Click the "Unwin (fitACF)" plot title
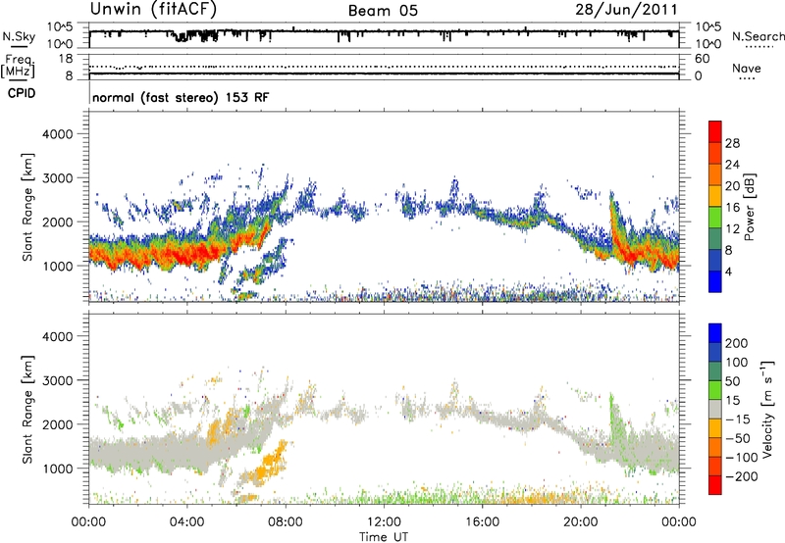Image resolution: width=785 pixels, height=543 pixels. pos(153,9)
